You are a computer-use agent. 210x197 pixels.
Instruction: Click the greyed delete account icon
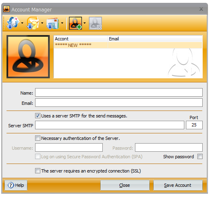[95, 23]
